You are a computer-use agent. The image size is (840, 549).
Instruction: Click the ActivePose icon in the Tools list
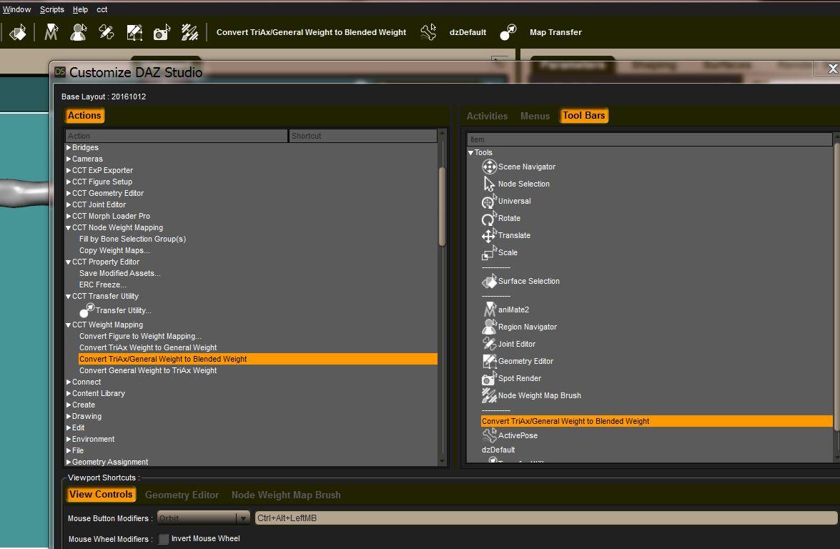(x=489, y=435)
